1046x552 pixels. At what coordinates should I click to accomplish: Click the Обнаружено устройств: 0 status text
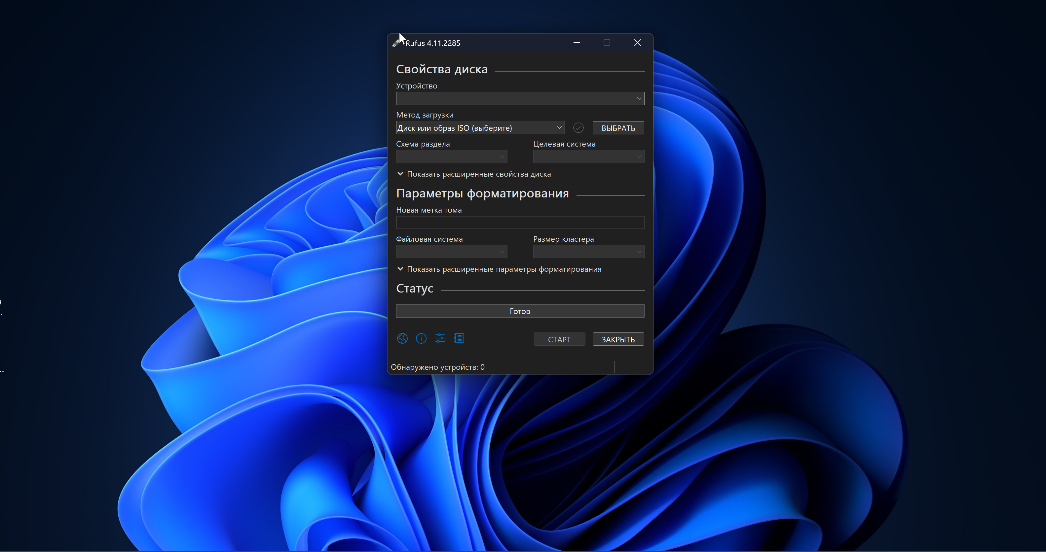(x=438, y=367)
